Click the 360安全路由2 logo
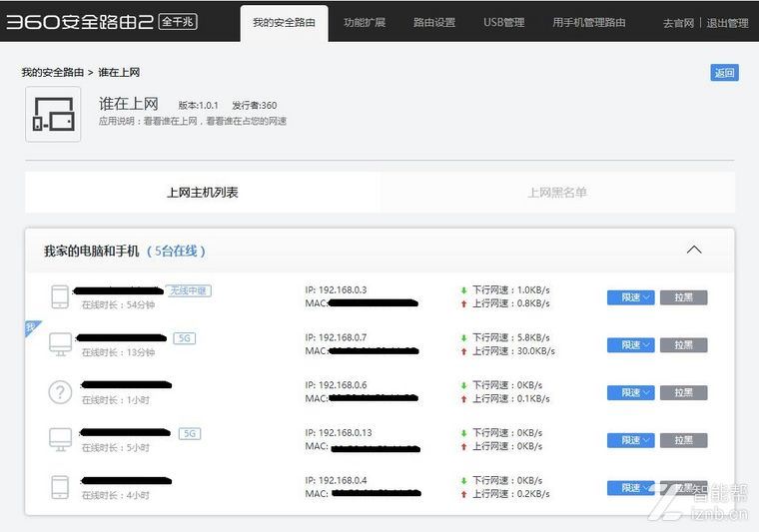The height and width of the screenshot is (532, 759). (79, 22)
